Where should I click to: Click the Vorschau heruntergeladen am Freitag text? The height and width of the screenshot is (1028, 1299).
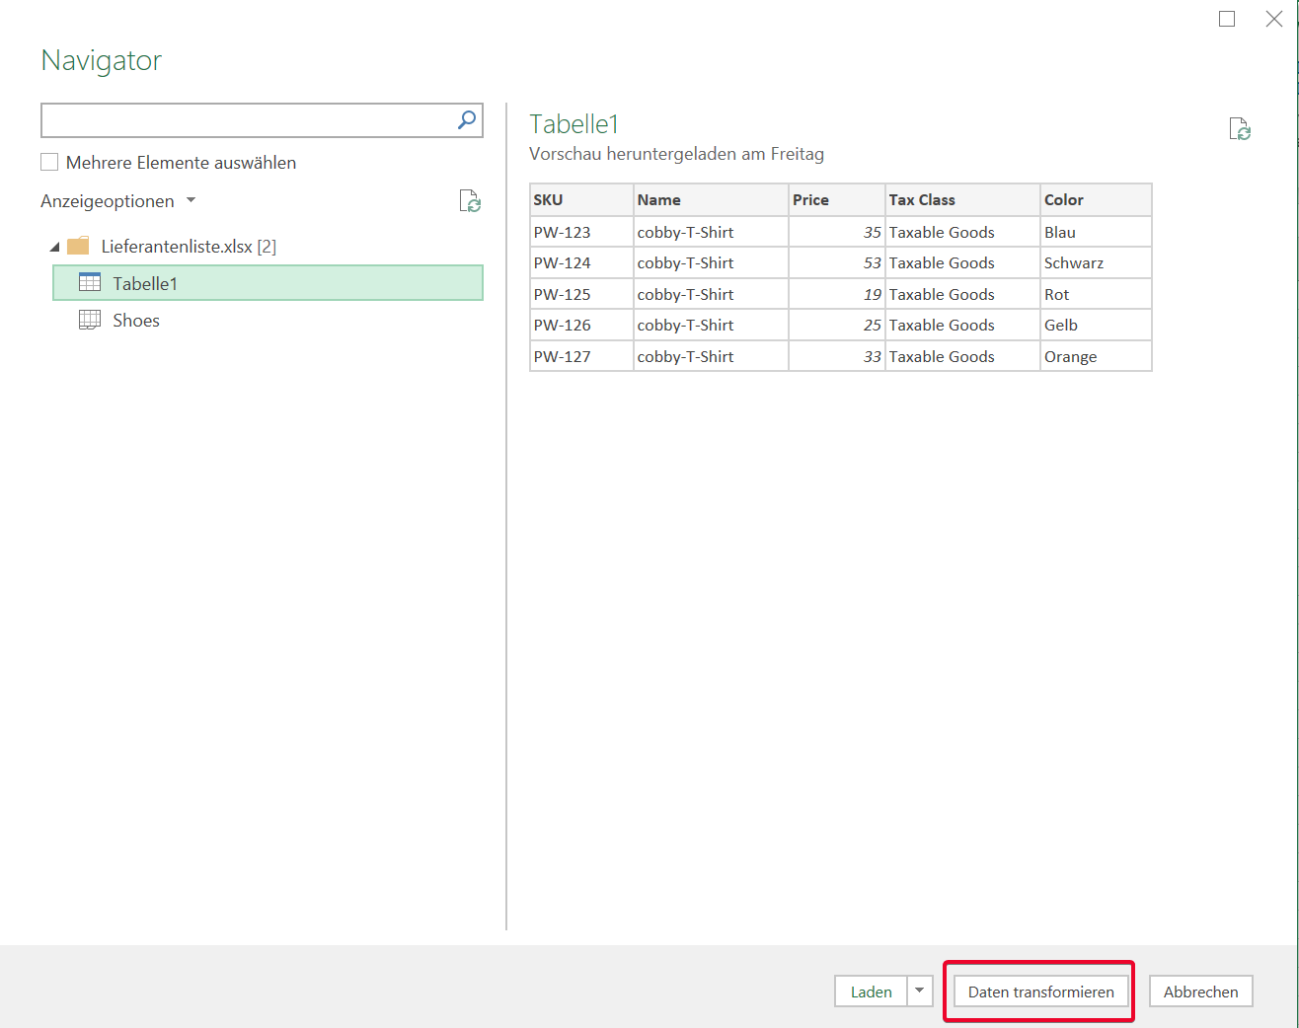point(676,154)
